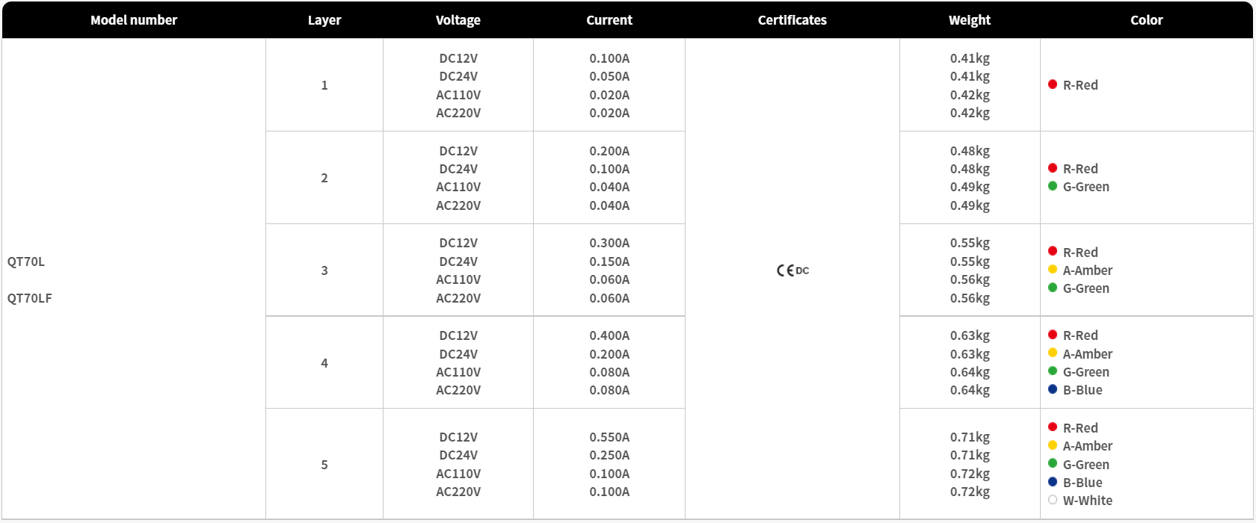Click the amber dot in layer 3 row

(x=1053, y=270)
